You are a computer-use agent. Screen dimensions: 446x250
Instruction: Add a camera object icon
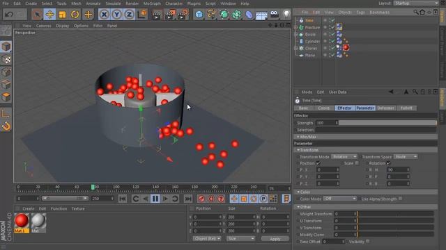tap(274, 14)
